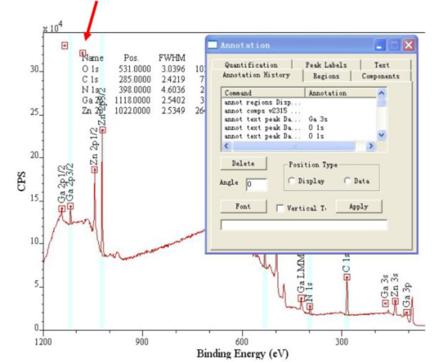Screen dimensions: 442x362
Task: Click the Ga 3p peak marker
Action: [407, 312]
